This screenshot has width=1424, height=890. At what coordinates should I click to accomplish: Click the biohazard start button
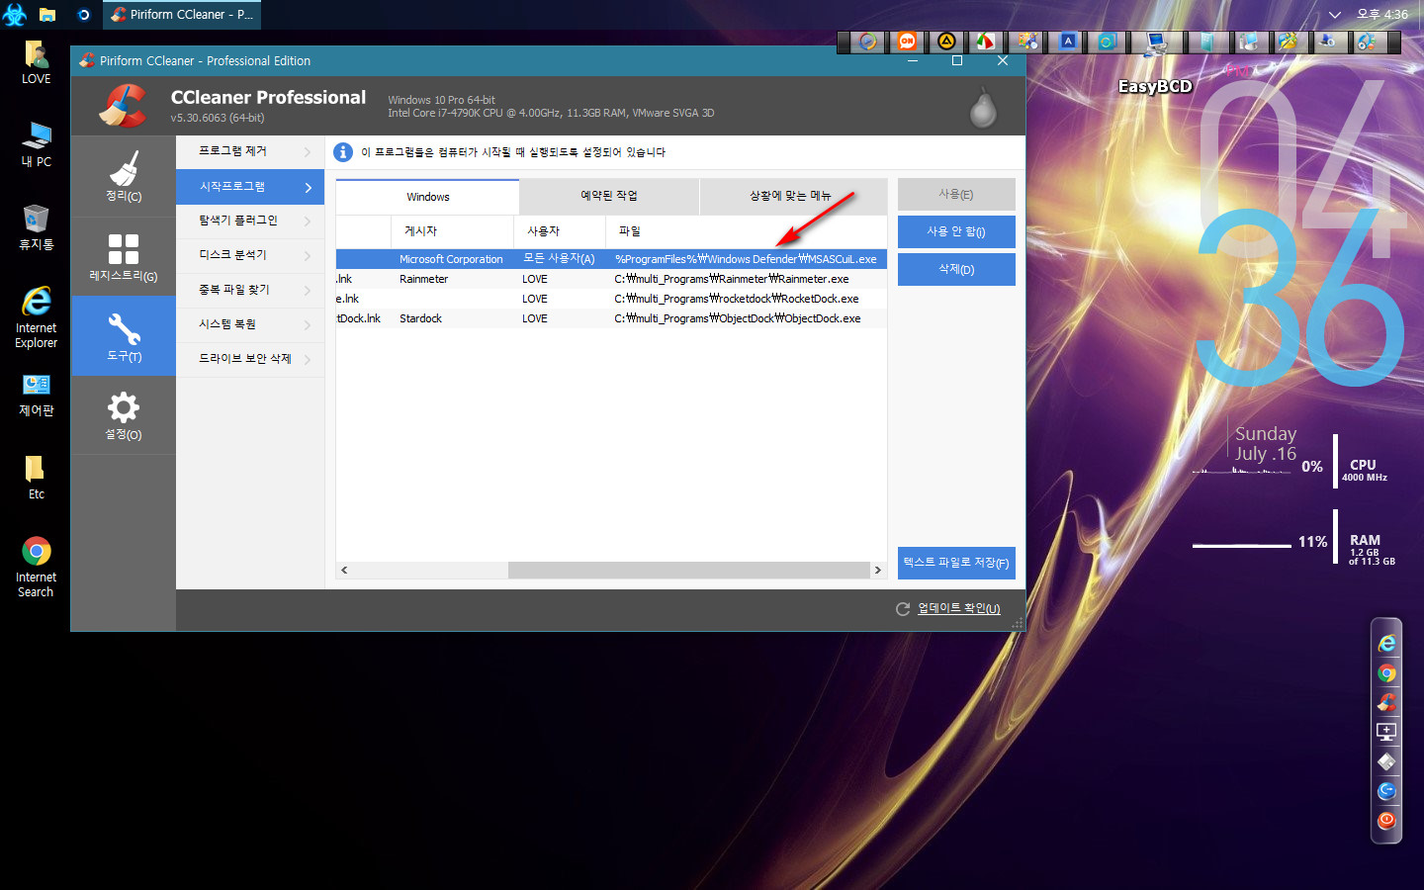coord(15,15)
